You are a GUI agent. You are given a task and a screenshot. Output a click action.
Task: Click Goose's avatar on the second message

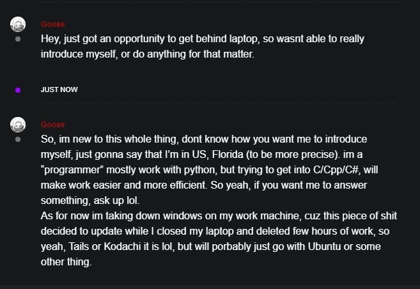click(18, 124)
